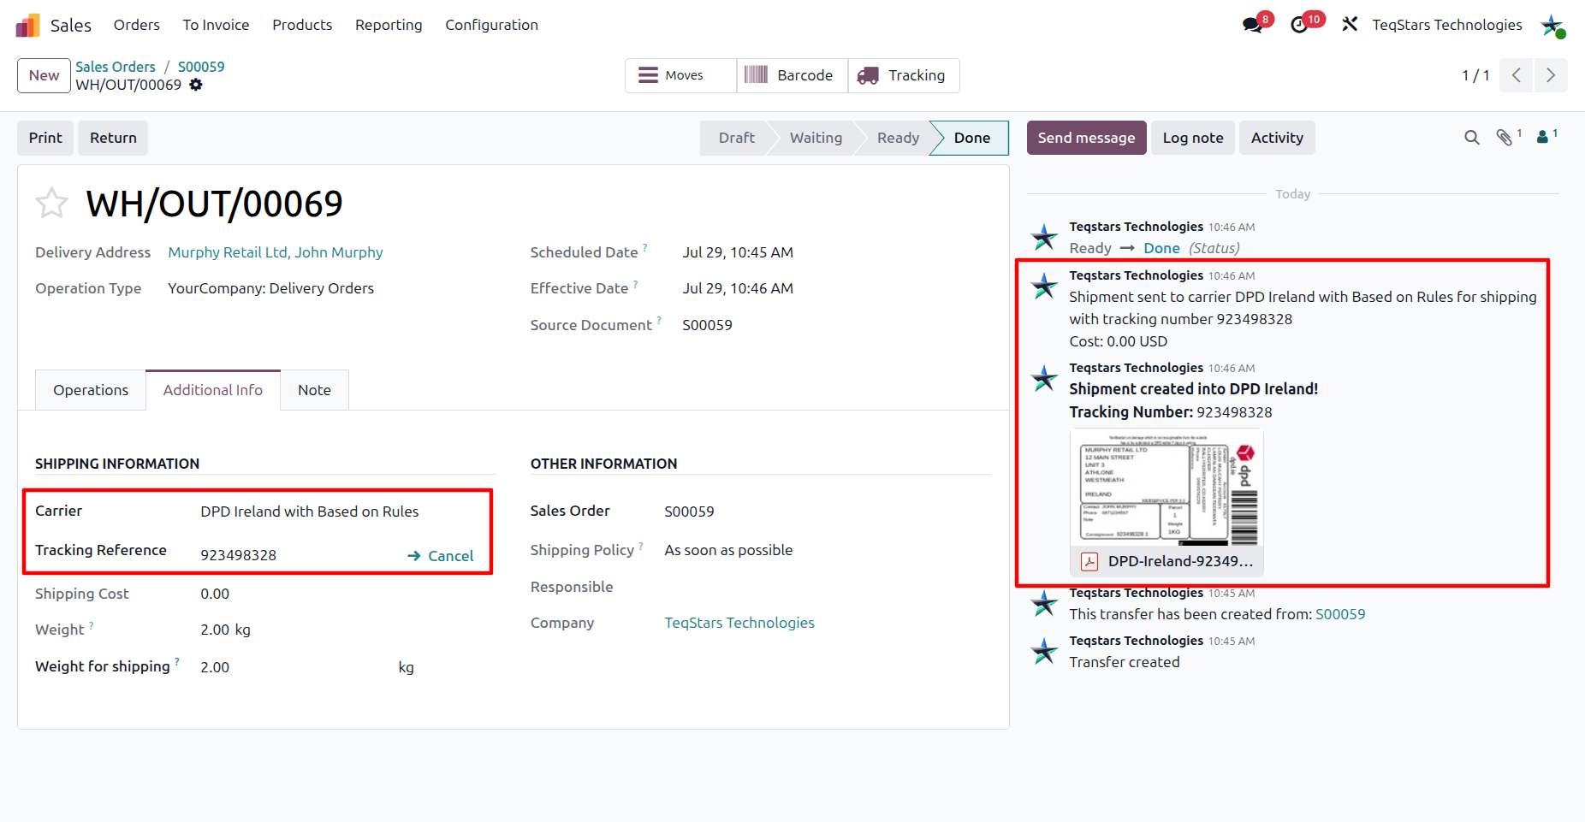Screen dimensions: 1585x822
Task: Open the Moves smart button
Action: pyautogui.click(x=681, y=75)
